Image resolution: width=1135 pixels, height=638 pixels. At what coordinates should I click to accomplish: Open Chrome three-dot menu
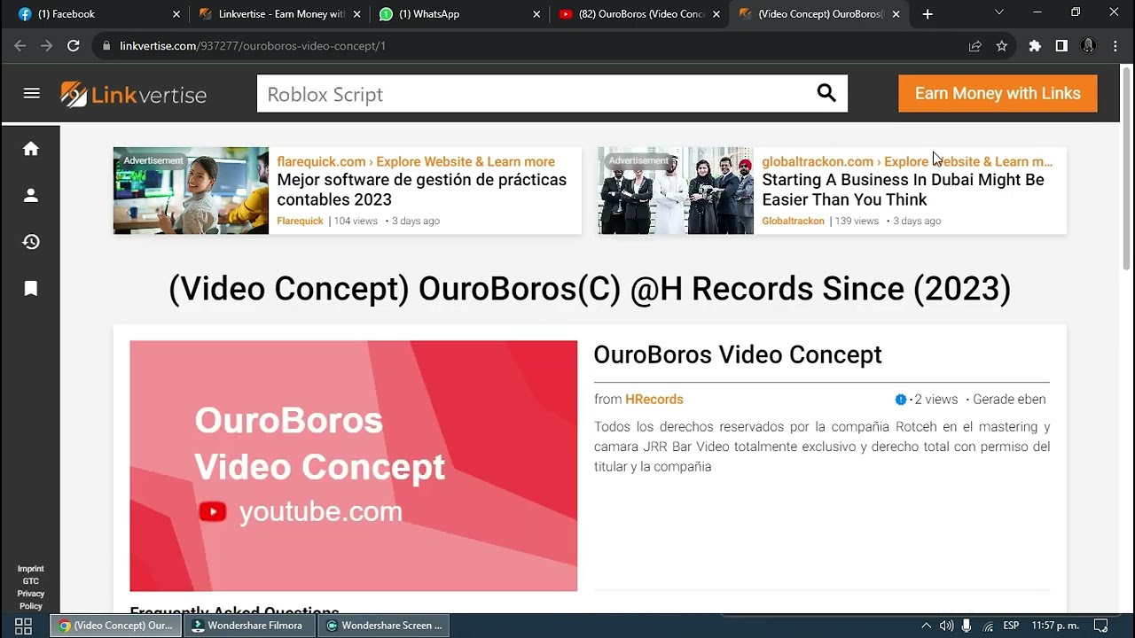pyautogui.click(x=1115, y=46)
